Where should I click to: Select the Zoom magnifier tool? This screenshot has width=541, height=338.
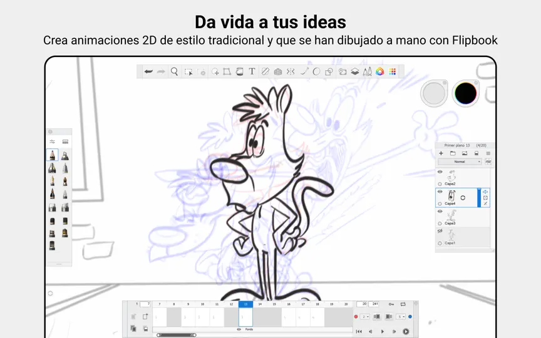(x=174, y=71)
